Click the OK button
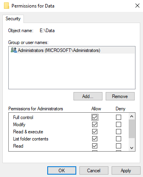 (x=62, y=171)
